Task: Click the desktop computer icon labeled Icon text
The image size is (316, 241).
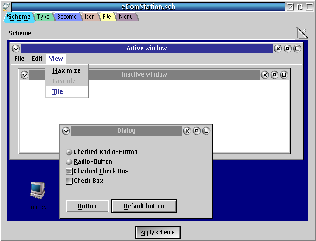Action: (38, 190)
